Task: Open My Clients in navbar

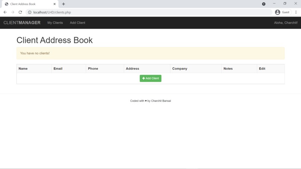Action: tap(55, 23)
